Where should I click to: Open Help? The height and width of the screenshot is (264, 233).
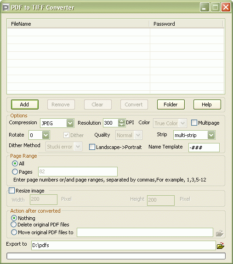click(207, 104)
